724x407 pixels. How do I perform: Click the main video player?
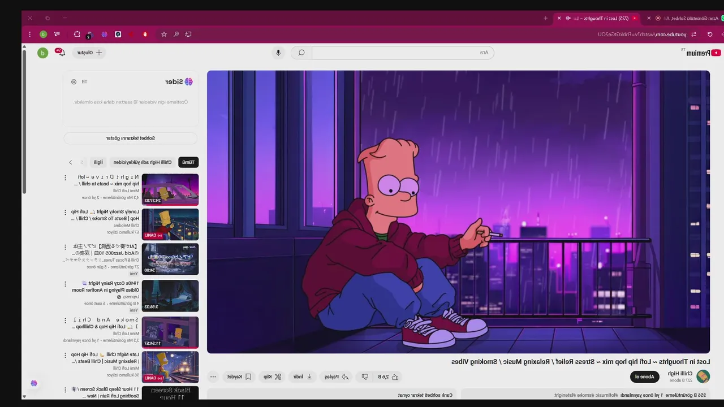[x=458, y=212]
